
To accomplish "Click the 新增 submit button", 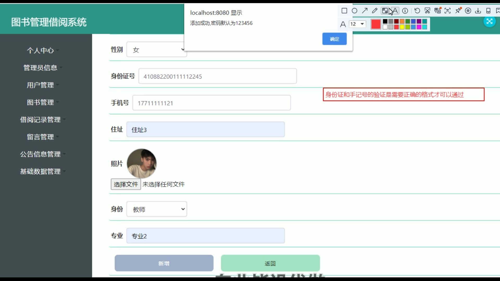I will click(x=164, y=263).
